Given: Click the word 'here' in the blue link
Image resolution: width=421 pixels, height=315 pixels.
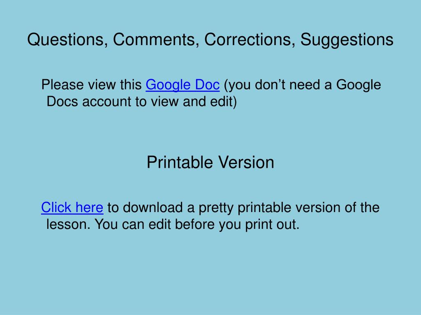Looking at the screenshot, I should pyautogui.click(x=89, y=208).
